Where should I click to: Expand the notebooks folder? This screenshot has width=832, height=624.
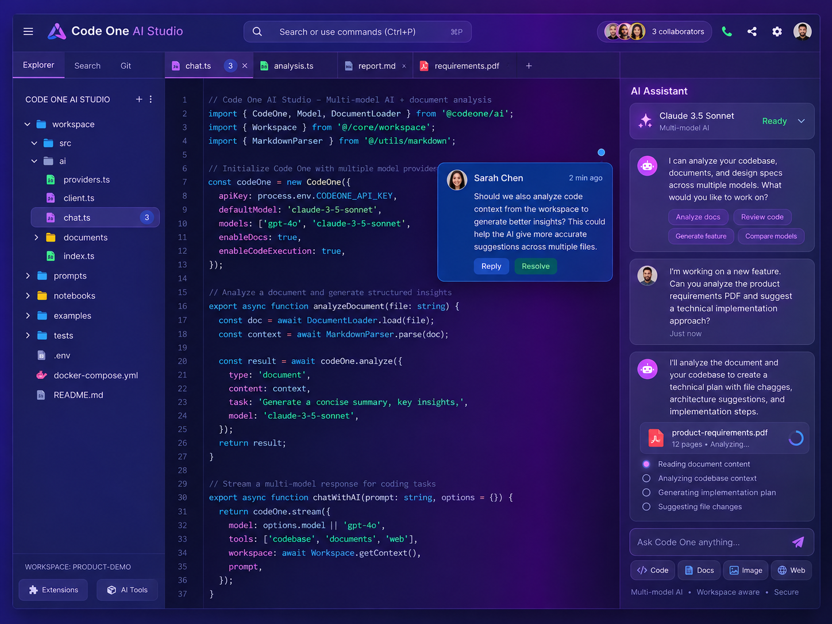coord(28,296)
